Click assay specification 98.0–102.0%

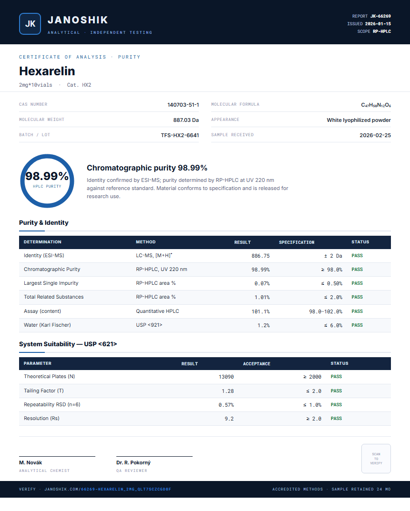coord(326,311)
